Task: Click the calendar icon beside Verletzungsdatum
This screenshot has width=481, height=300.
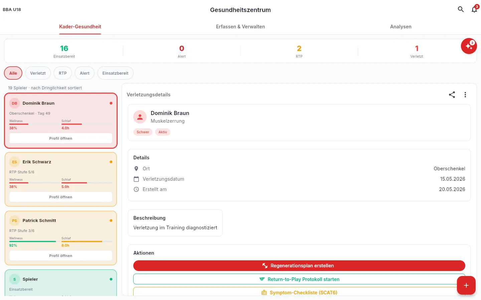Action: pos(136,179)
